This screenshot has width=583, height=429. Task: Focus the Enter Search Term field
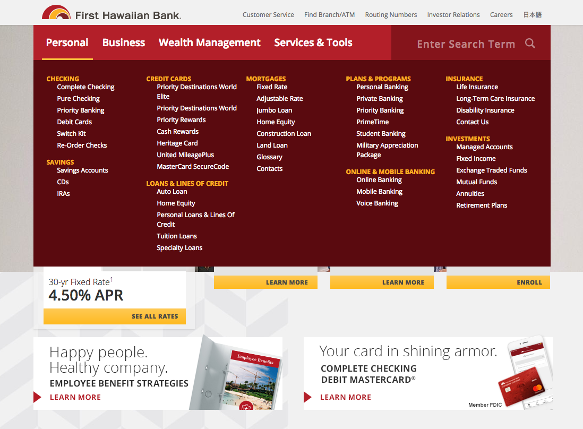(466, 44)
